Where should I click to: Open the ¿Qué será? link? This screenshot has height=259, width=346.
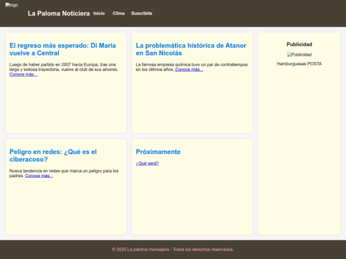click(x=147, y=164)
